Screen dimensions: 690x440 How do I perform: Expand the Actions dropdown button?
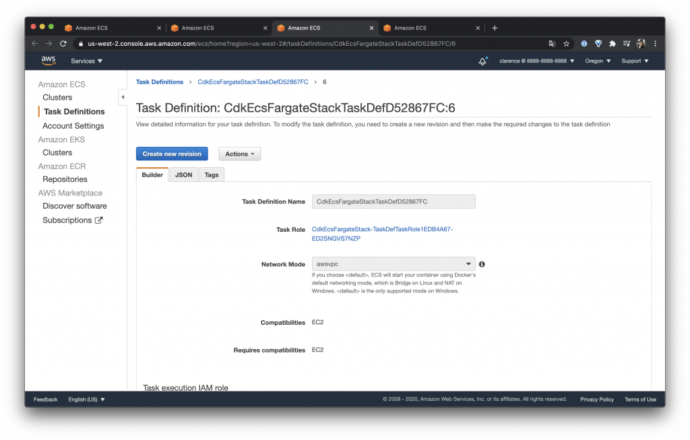click(x=240, y=154)
